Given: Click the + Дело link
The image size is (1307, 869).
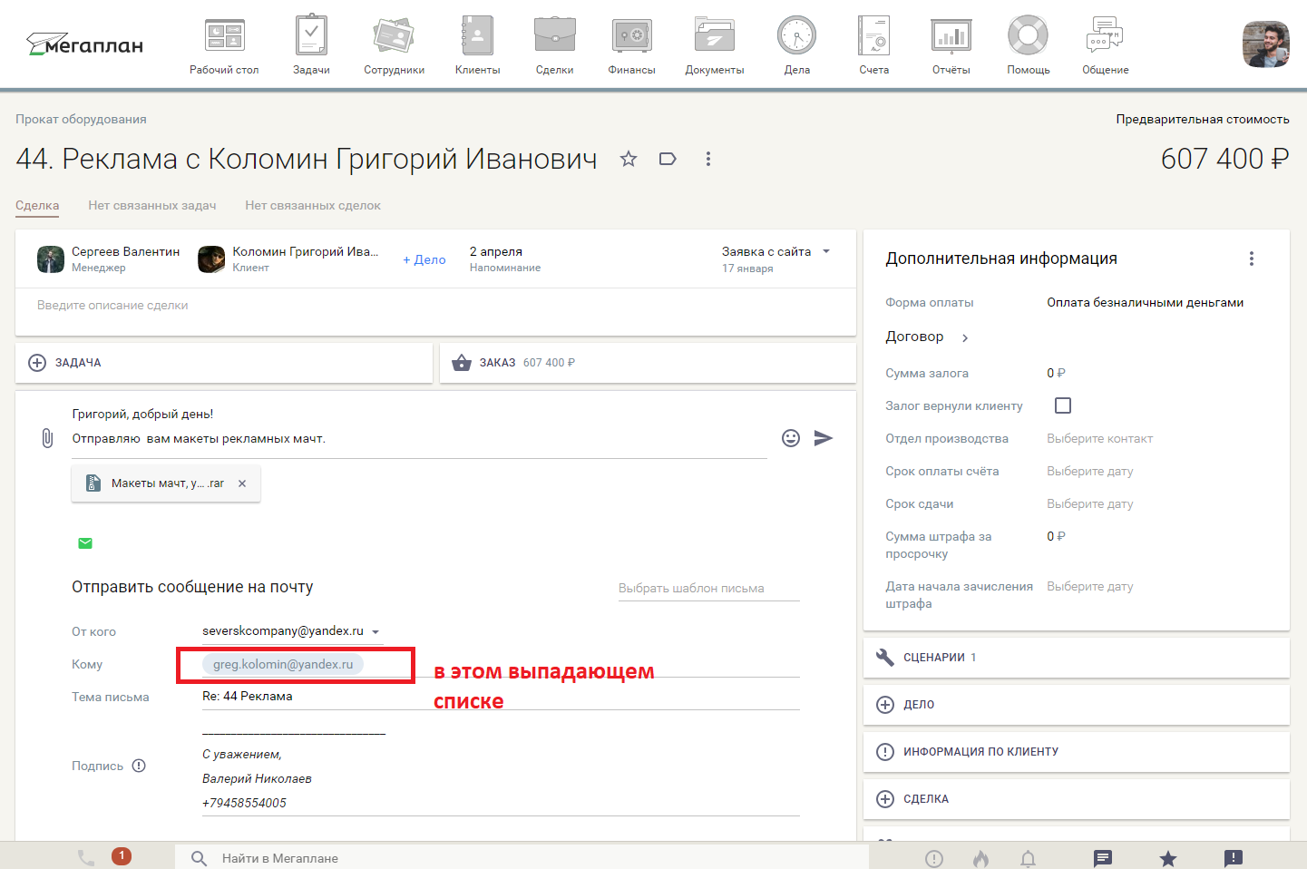Looking at the screenshot, I should [x=424, y=259].
